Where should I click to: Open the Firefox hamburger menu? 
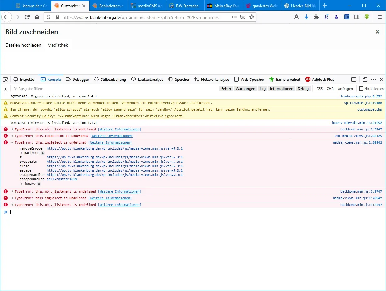(x=379, y=17)
